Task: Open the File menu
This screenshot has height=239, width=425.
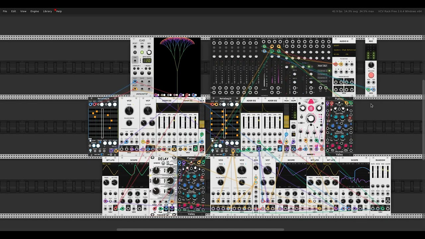Action: (x=5, y=11)
